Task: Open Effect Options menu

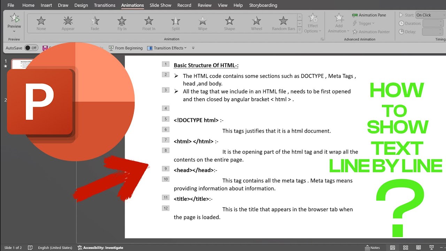Action: (313, 23)
